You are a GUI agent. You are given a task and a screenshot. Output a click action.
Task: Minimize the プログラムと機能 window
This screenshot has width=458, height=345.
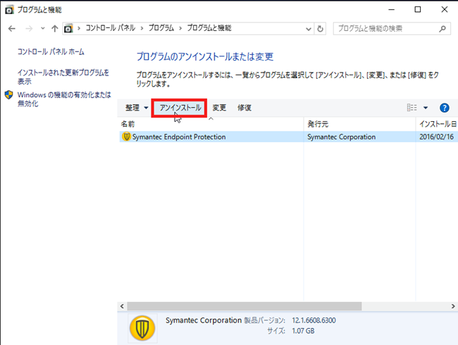pyautogui.click(x=391, y=10)
